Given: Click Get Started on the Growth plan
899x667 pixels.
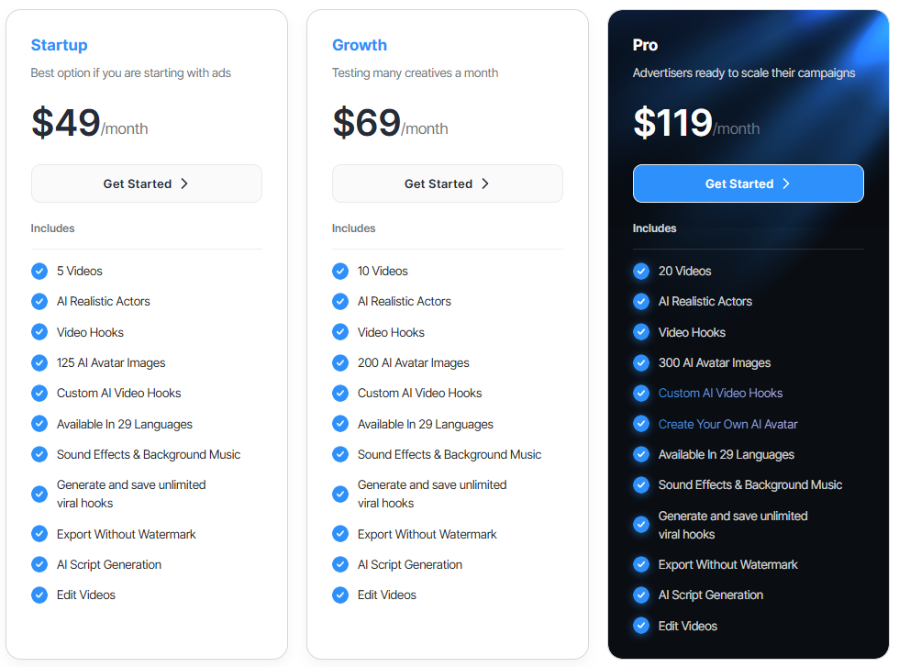Looking at the screenshot, I should (x=448, y=183).
